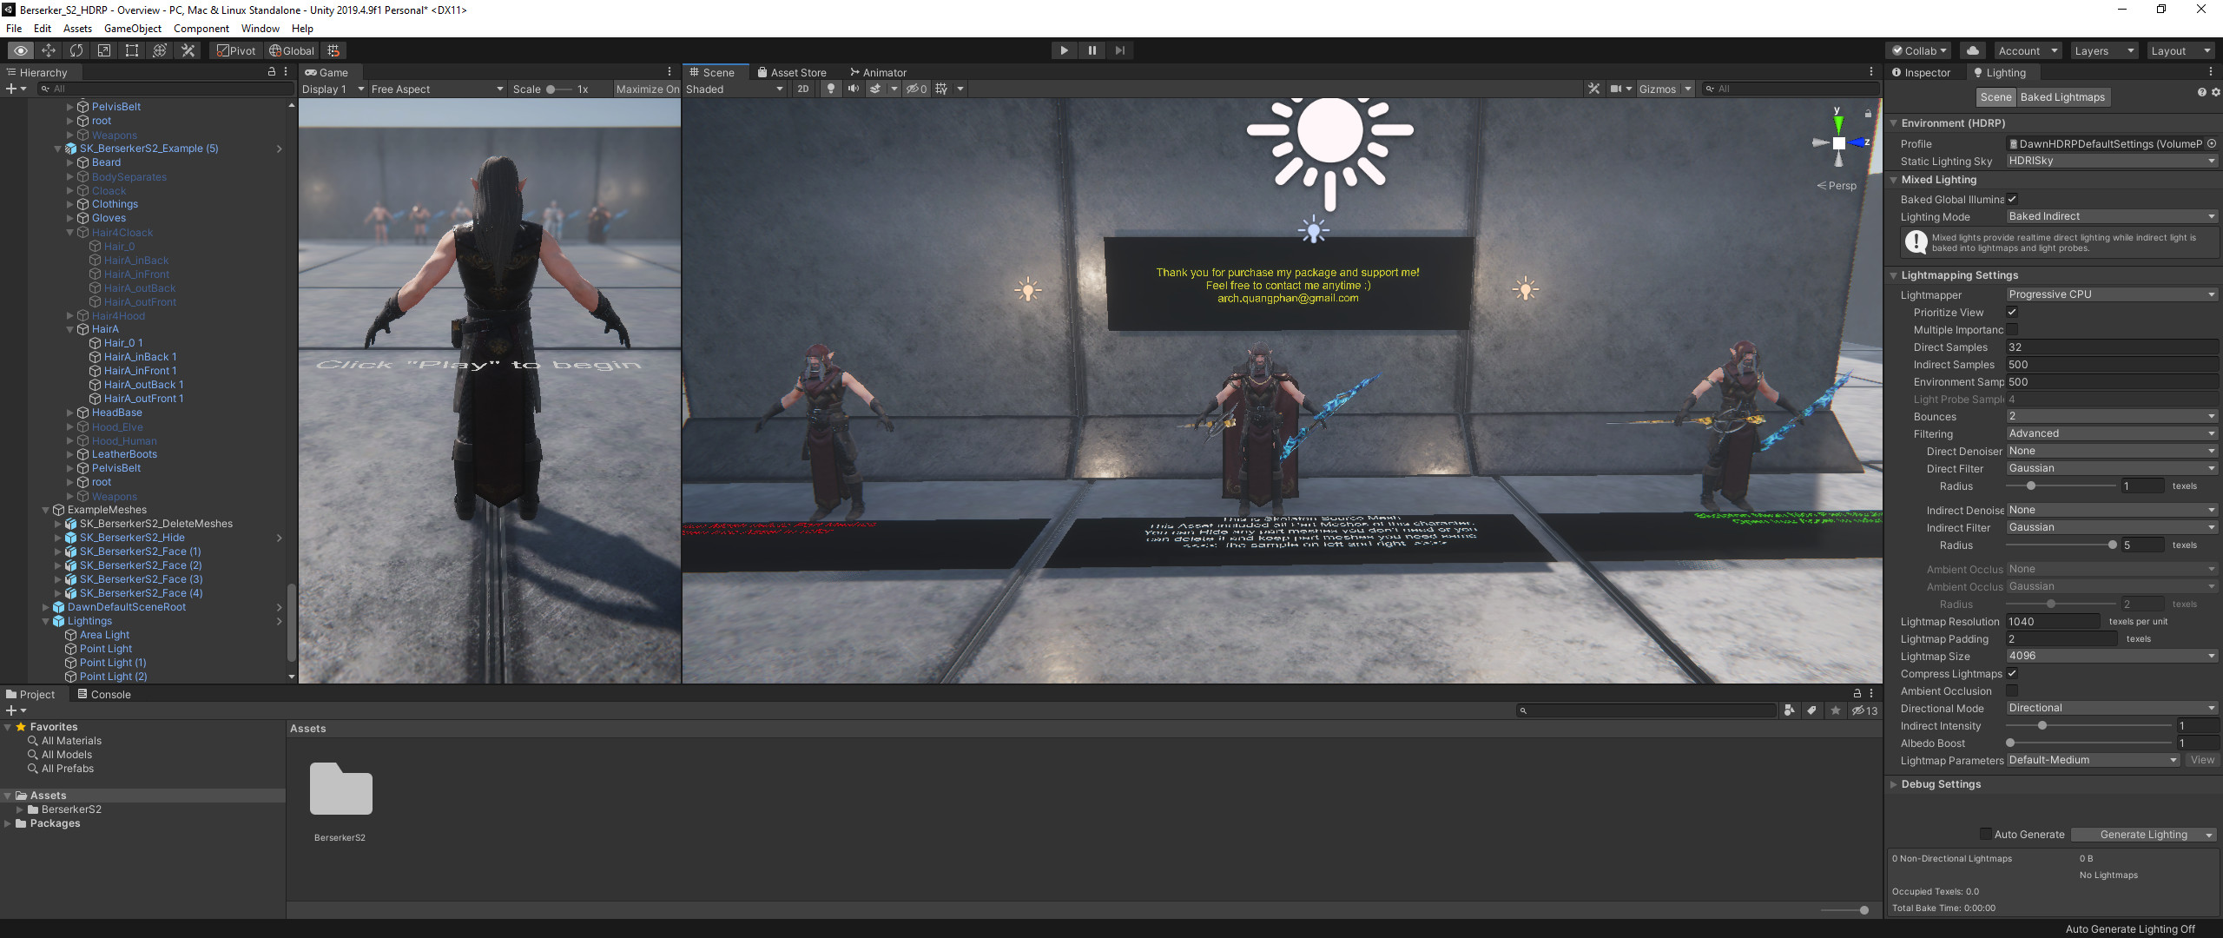The image size is (2223, 938).
Task: Uncheck Baked Global Illumination checkbox
Action: click(2012, 199)
